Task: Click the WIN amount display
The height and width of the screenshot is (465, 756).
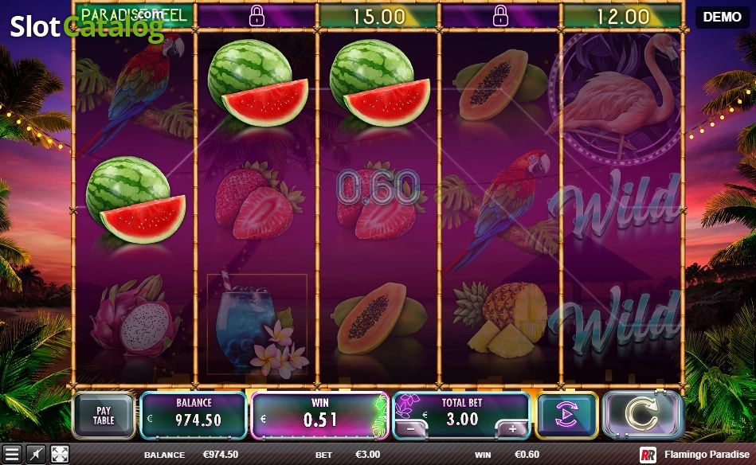Action: point(319,416)
